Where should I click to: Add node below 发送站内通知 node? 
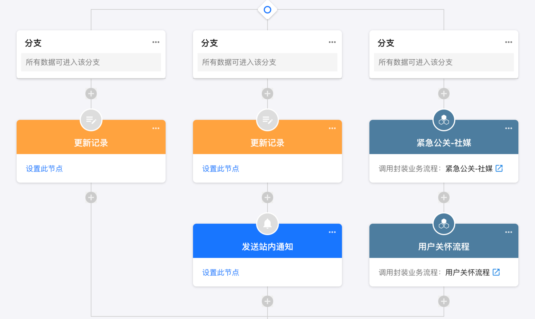pos(267,301)
